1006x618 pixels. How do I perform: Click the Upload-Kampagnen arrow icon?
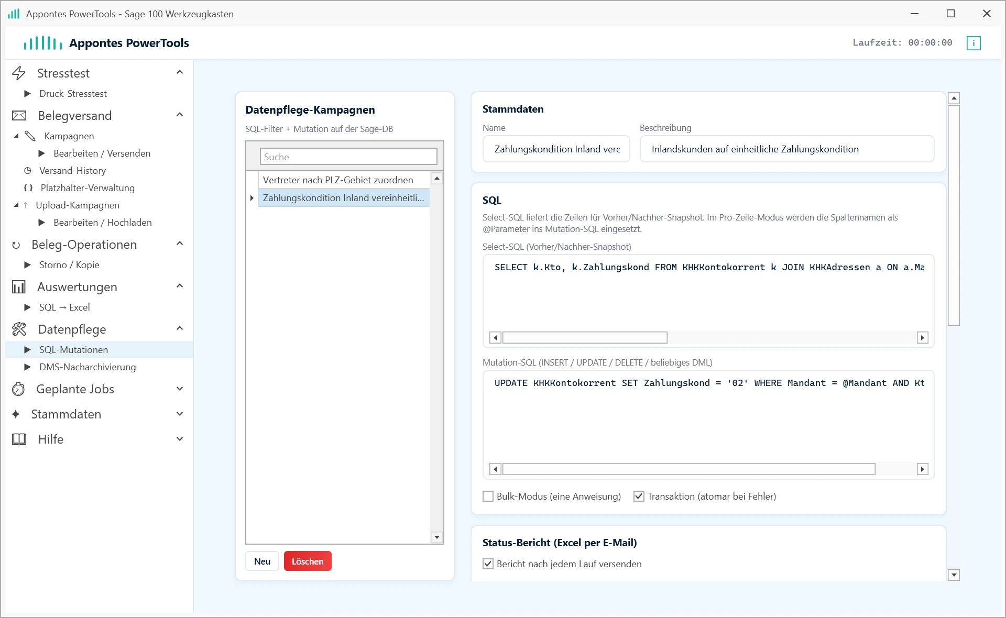tap(26, 205)
